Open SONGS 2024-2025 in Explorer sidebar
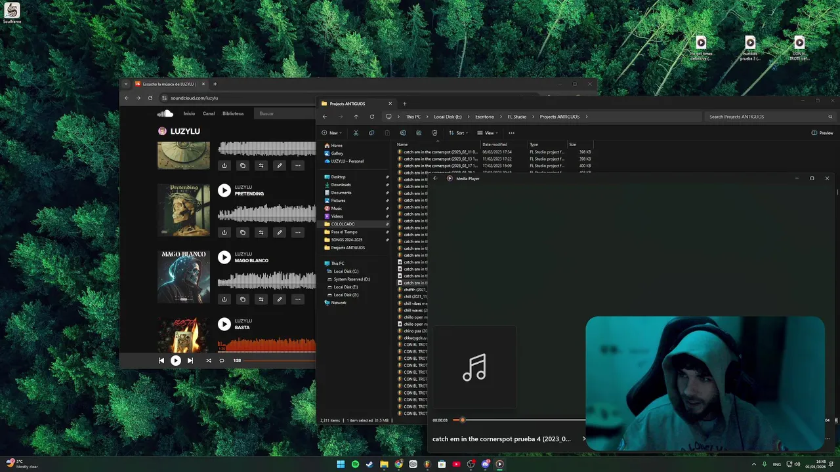 click(x=346, y=240)
